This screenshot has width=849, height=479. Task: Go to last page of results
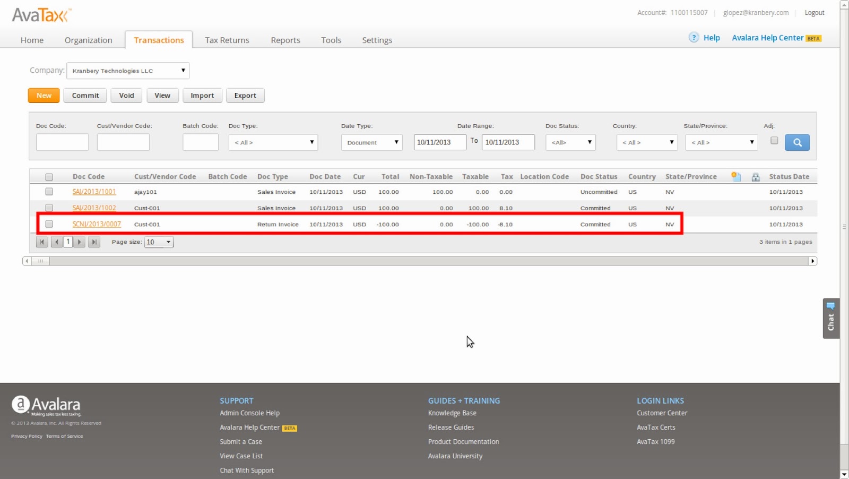pos(94,242)
